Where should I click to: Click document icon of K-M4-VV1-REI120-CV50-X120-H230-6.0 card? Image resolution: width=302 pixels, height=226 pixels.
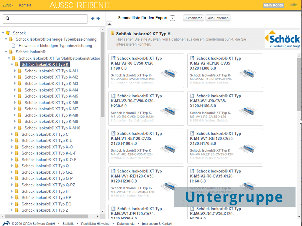[114, 171]
